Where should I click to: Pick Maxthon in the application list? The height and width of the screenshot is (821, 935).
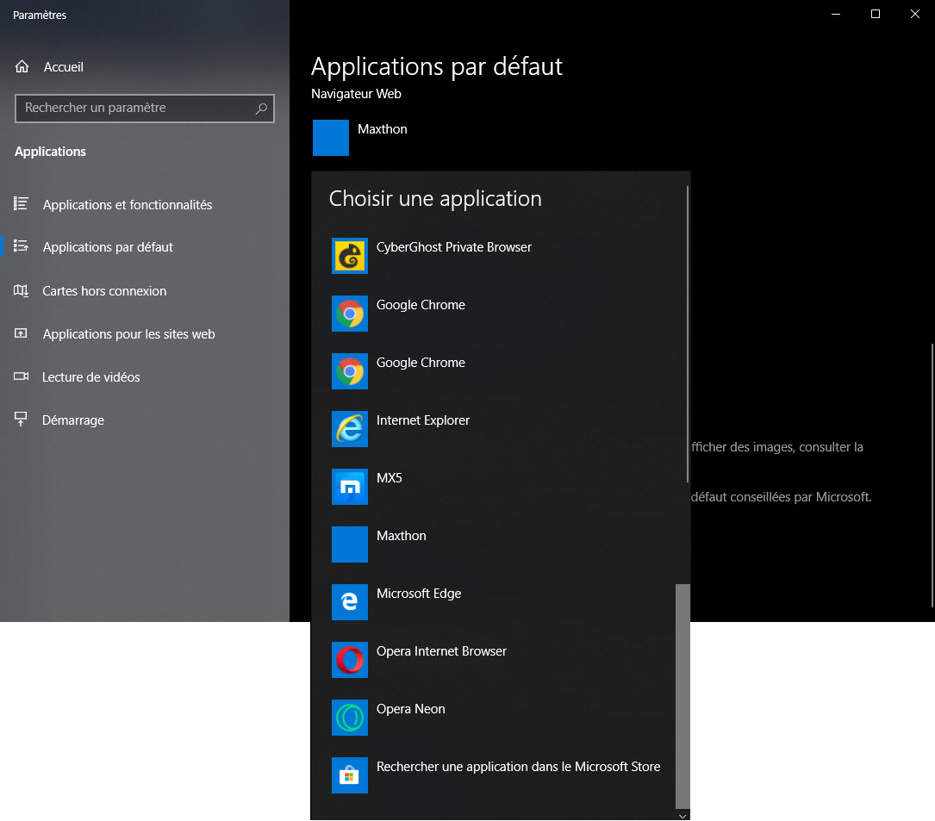499,544
